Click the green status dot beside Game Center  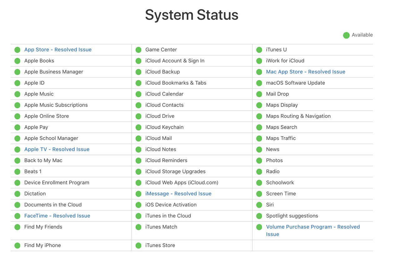[138, 50]
